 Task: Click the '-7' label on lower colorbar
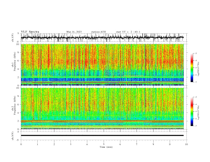pos(196,126)
